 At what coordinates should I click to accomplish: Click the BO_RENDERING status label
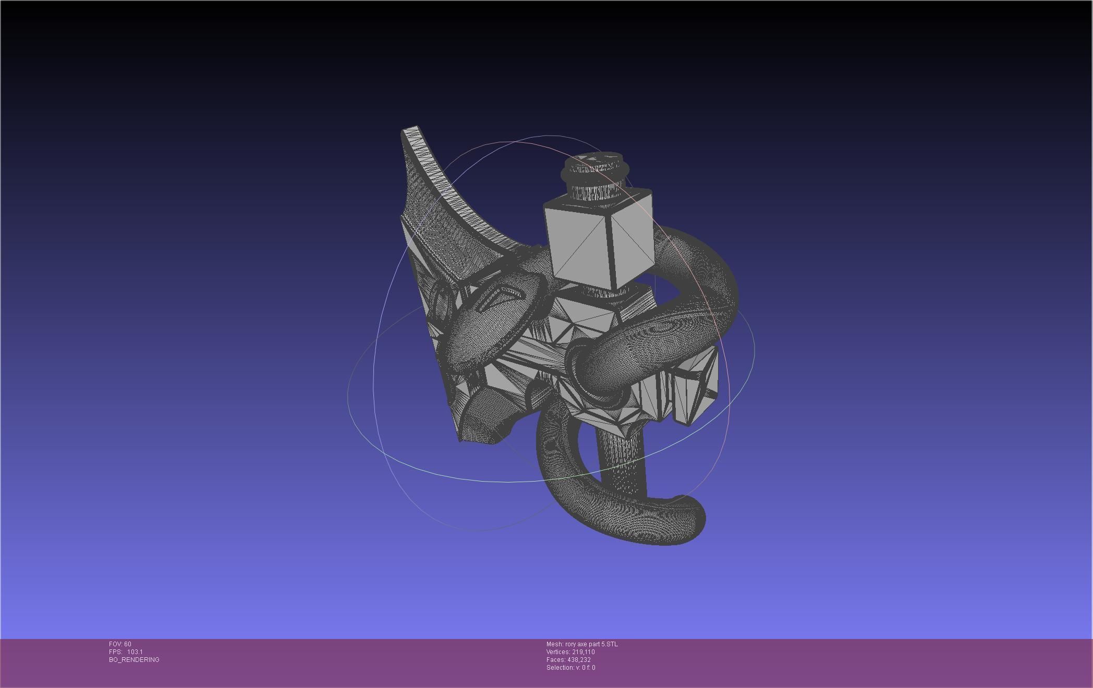pos(134,660)
